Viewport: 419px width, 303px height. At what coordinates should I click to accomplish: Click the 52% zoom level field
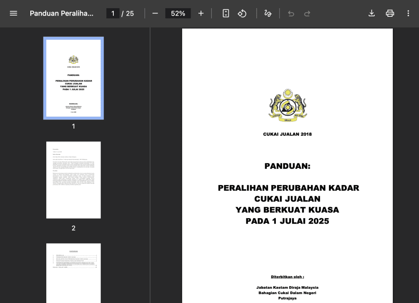coord(178,14)
